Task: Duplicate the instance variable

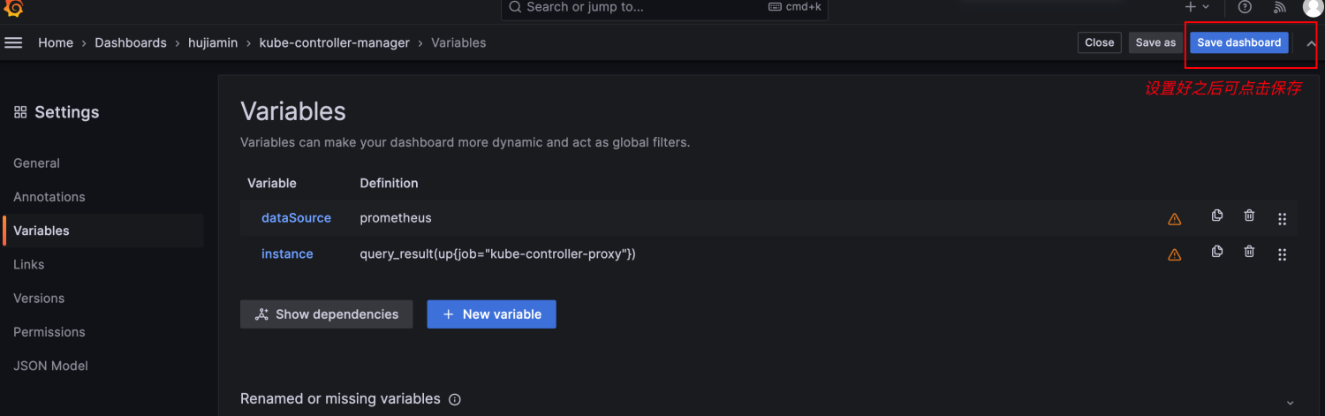Action: coord(1217,252)
